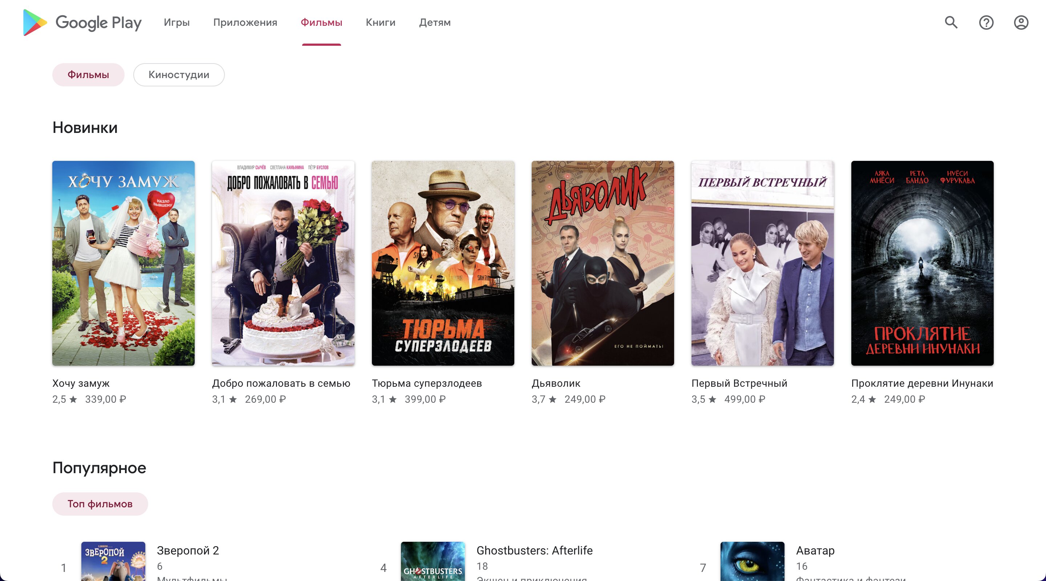The height and width of the screenshot is (581, 1046).
Task: Open the Проклятие деревни Инунаки poster
Action: coord(922,263)
